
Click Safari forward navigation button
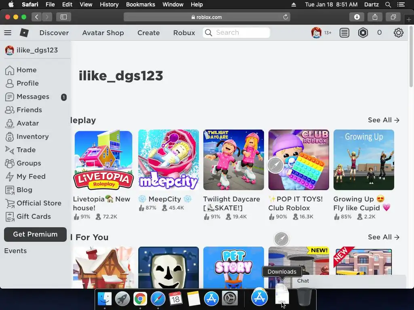(x=47, y=17)
